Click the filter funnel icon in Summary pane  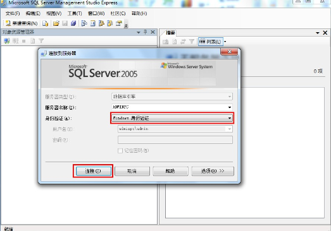[x=192, y=42]
